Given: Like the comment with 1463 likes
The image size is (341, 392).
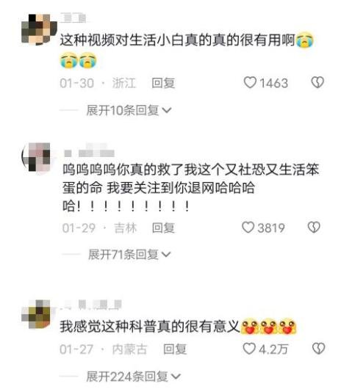Looking at the screenshot, I should click(250, 82).
